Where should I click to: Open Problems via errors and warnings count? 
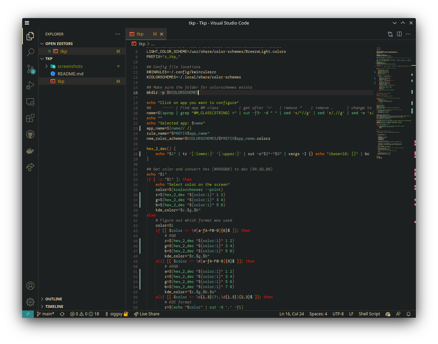[85, 314]
